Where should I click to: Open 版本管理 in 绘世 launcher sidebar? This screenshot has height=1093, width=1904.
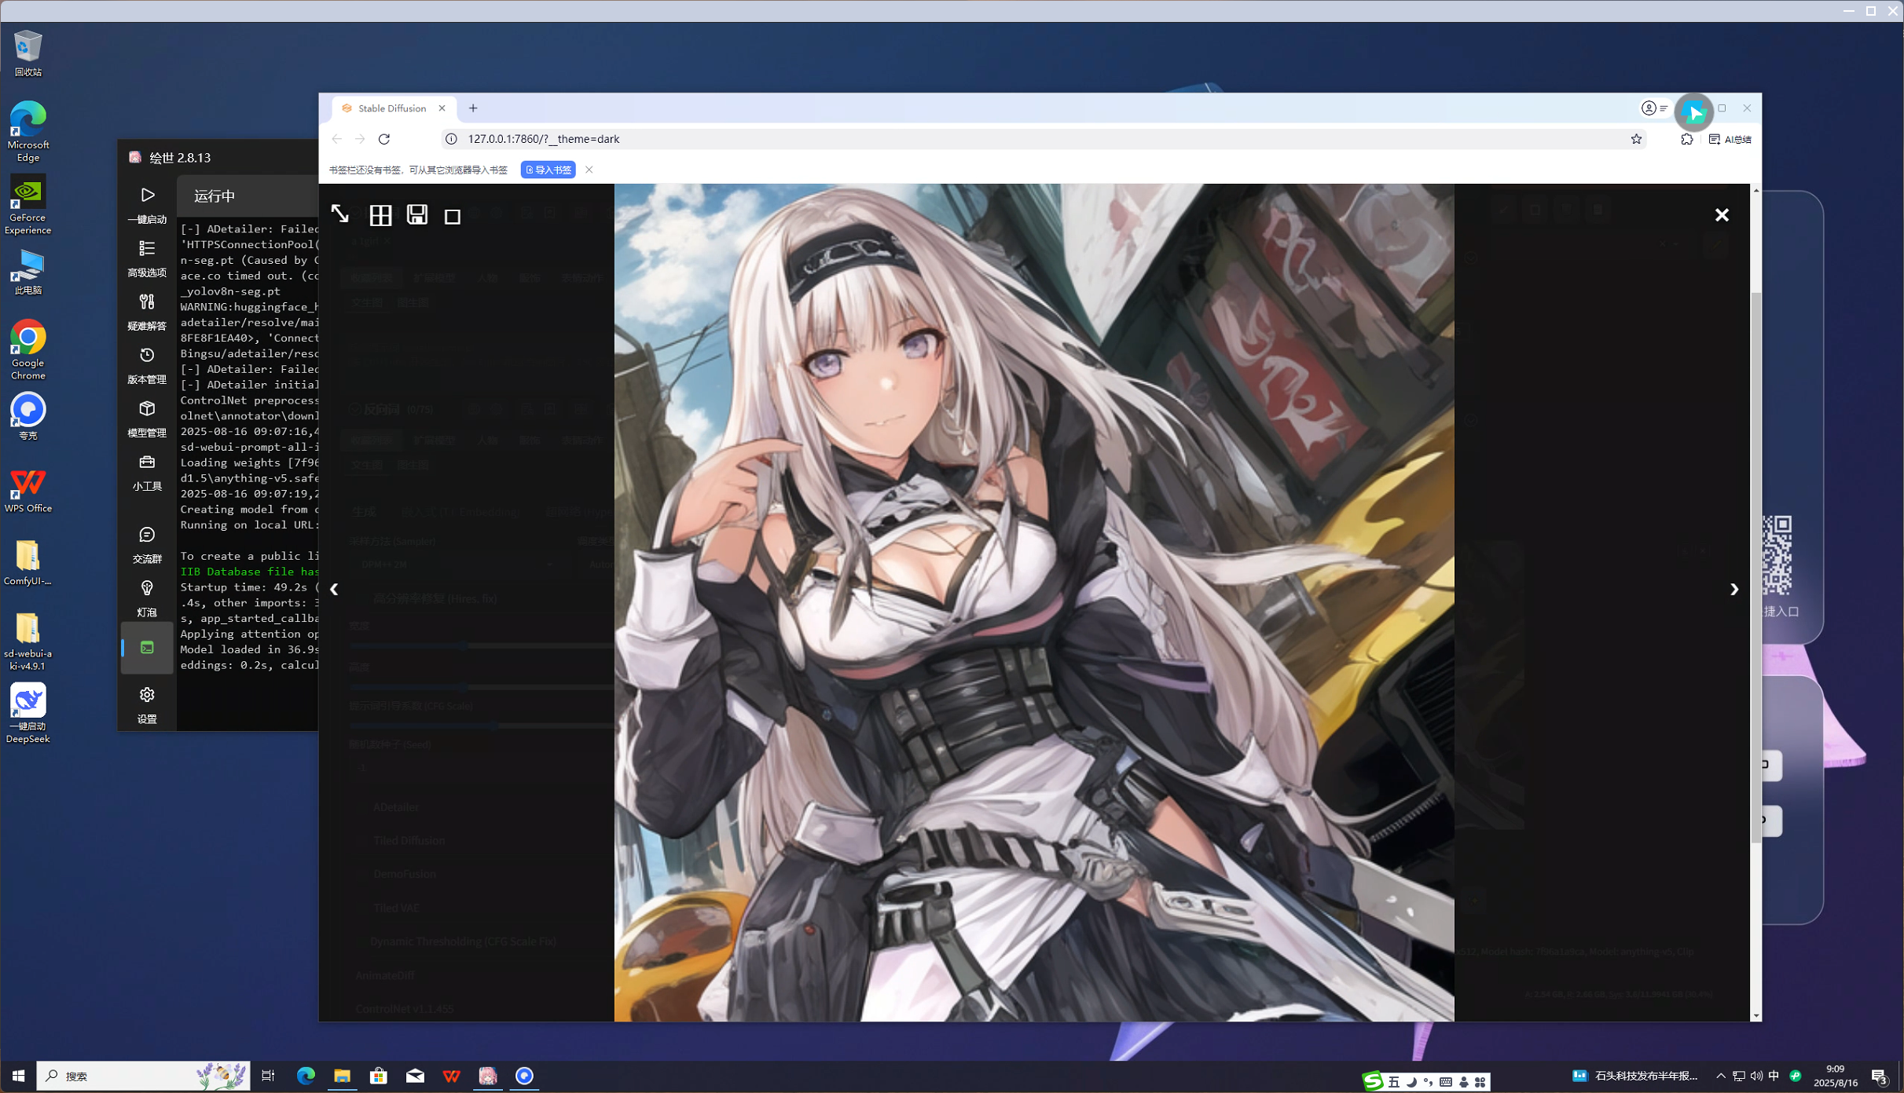[147, 365]
